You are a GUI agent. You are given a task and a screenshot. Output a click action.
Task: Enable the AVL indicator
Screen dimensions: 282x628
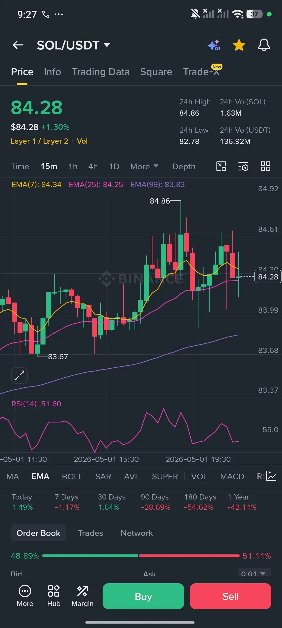coord(132,476)
